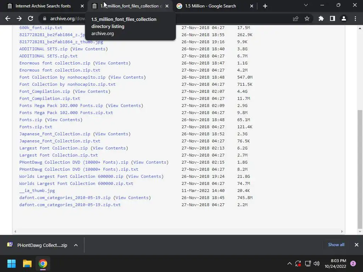Image resolution: width=363 pixels, height=272 pixels.
Task: View Contents of Japanese_Font_Collection.zip
Action: click(112, 134)
